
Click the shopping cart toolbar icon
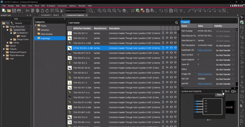(181, 11)
